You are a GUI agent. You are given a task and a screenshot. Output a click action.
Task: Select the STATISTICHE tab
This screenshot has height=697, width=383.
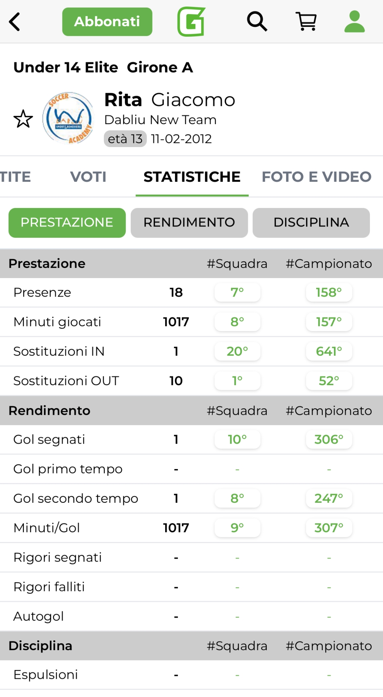192,177
